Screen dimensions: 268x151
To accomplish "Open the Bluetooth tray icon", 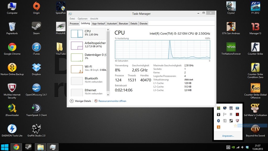I will 218,121.
